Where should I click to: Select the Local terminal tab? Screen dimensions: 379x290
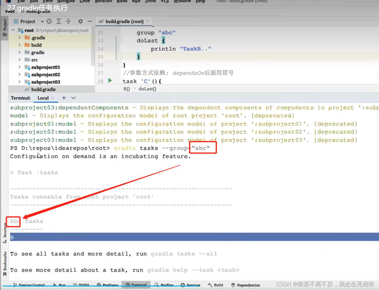43,98
